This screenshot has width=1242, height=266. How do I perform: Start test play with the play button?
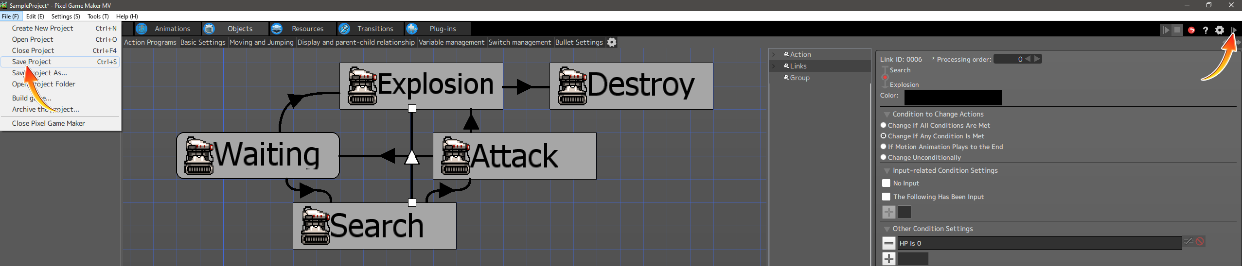pos(1166,30)
